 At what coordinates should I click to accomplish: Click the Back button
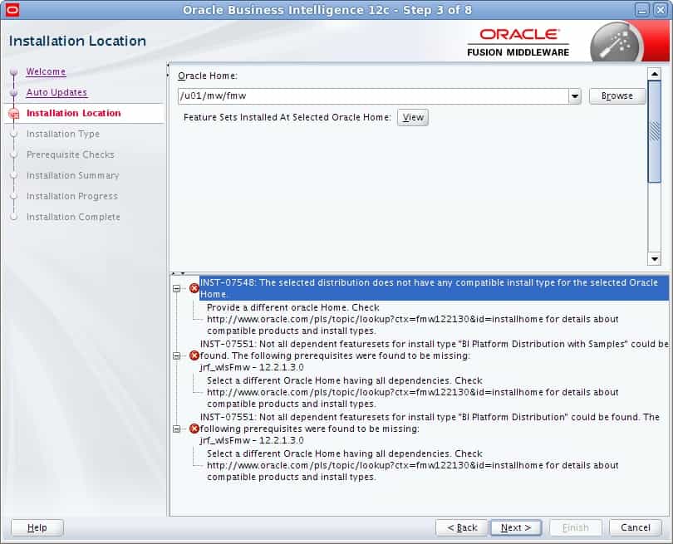[x=462, y=527]
